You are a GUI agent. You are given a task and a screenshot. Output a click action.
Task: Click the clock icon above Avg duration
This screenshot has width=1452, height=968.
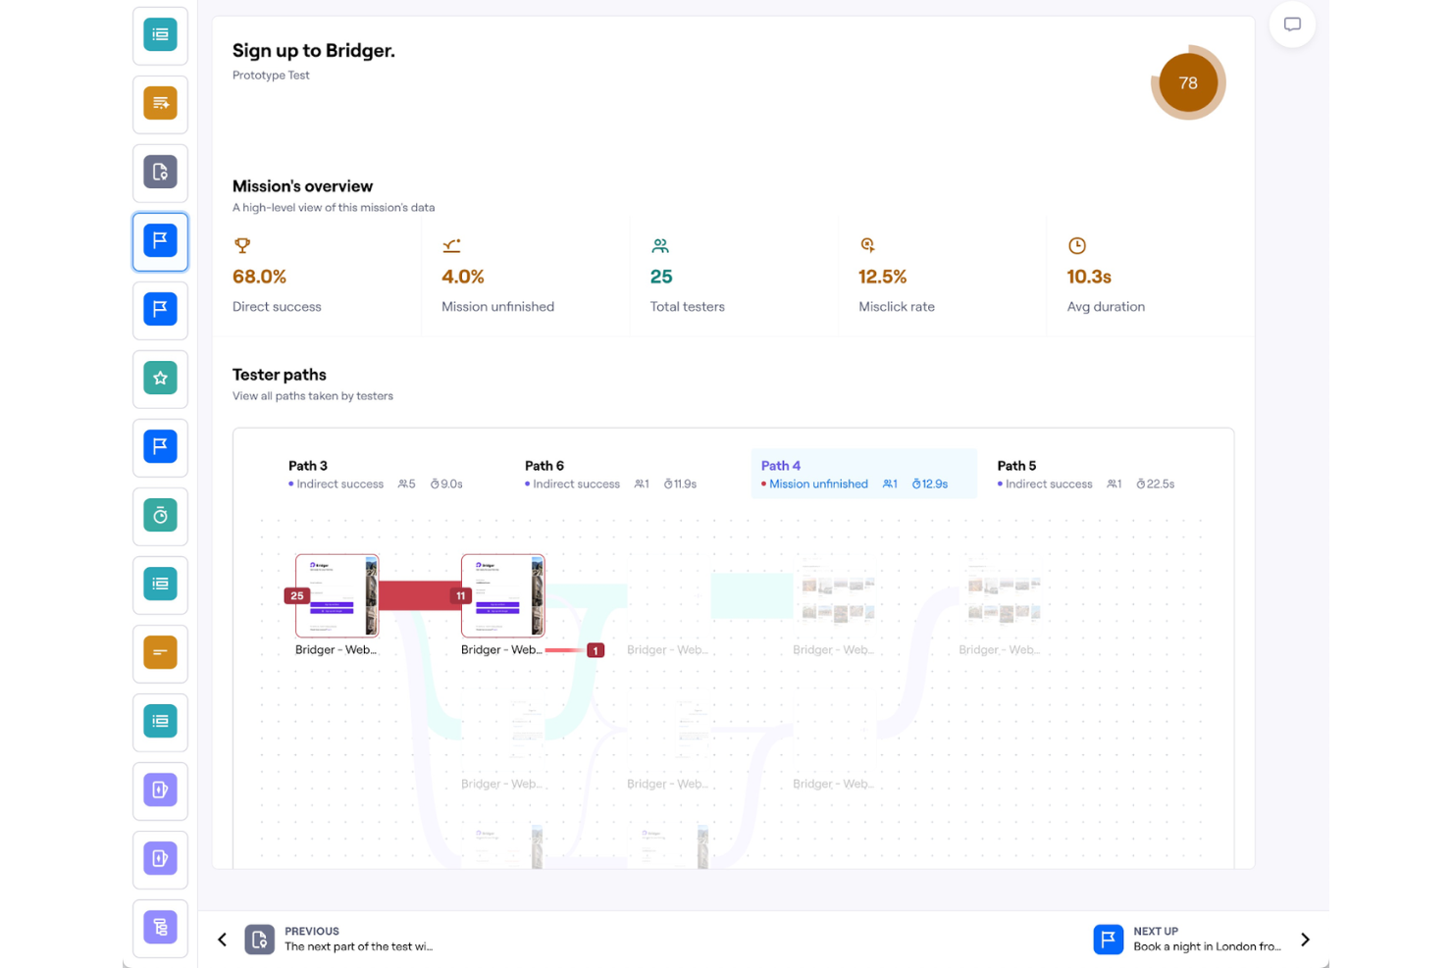[1077, 245]
